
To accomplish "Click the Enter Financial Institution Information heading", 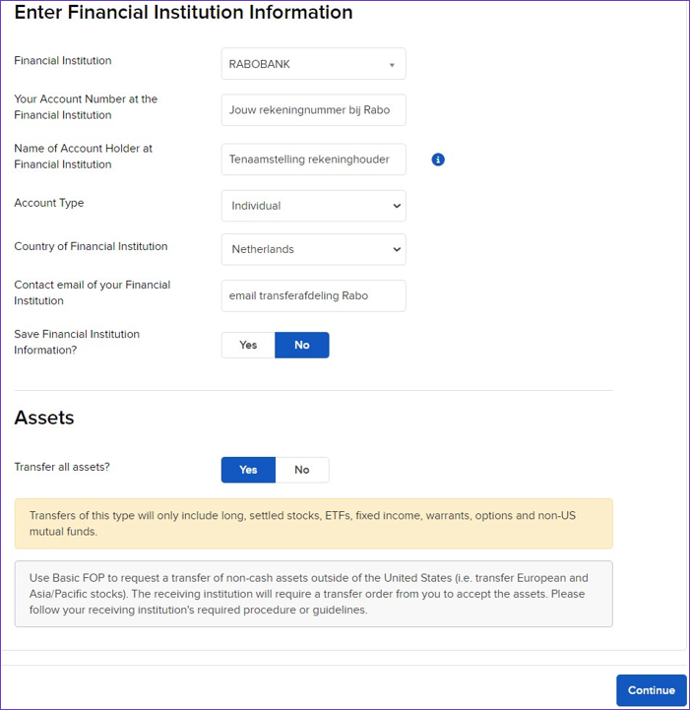I will 183,13.
